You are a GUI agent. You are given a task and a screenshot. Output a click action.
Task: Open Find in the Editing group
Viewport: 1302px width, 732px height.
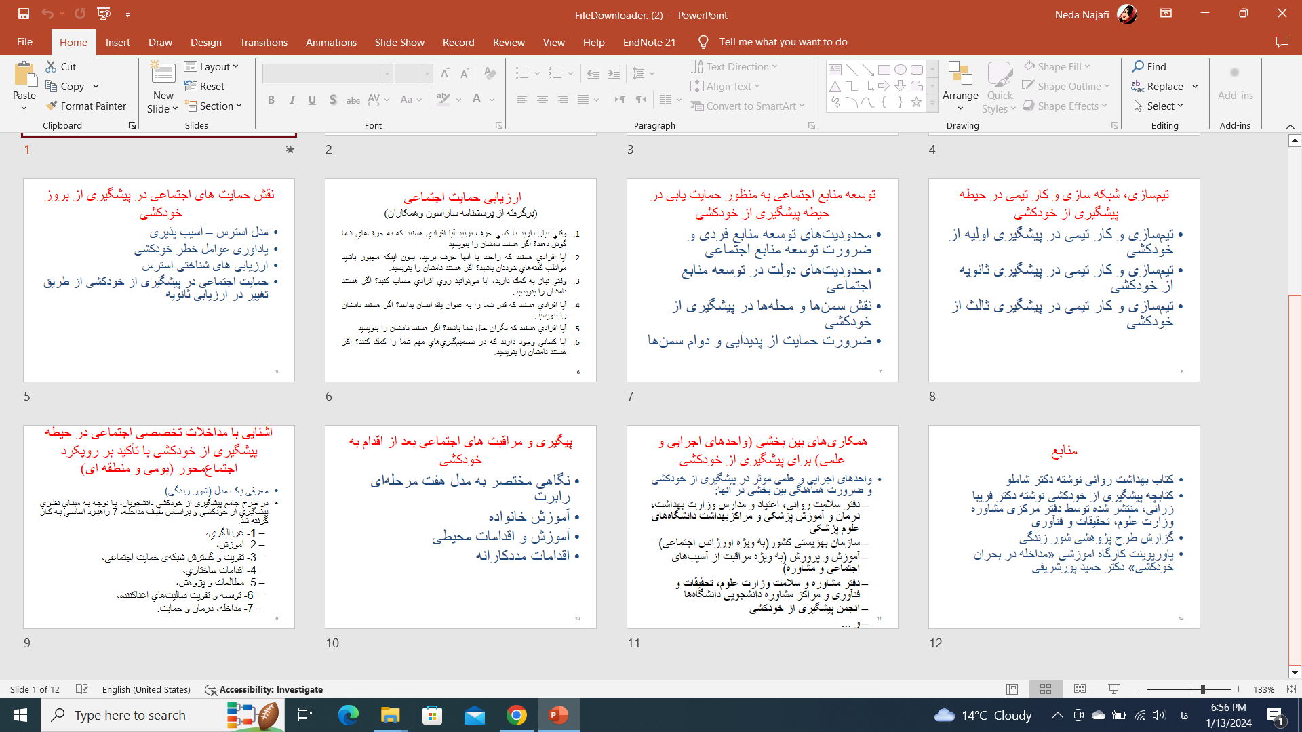pos(1149,66)
